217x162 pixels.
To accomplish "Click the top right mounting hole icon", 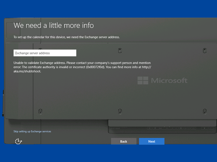I will pyautogui.click(x=205, y=51).
